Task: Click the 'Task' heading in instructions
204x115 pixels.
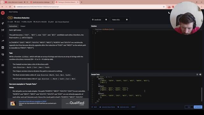Action: click(11, 53)
